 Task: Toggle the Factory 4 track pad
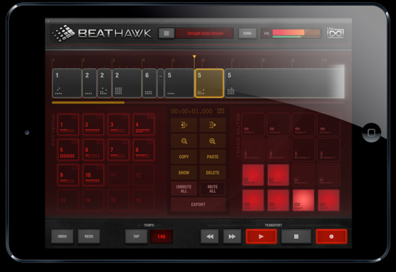[329, 124]
